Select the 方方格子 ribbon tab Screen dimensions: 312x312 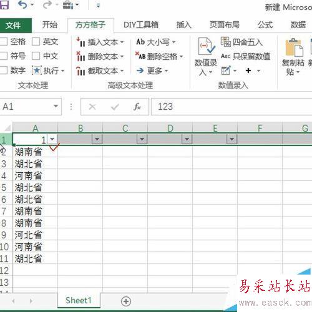(90, 25)
